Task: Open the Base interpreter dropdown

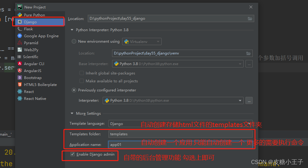Action: click(178, 64)
